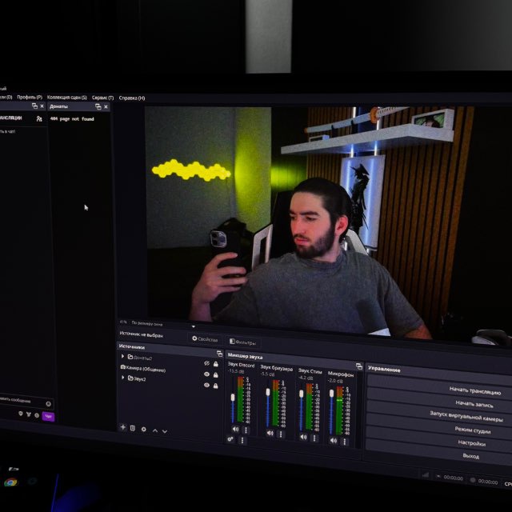This screenshot has height=512, width=512.
Task: Undock the Источники panel
Action: point(219,354)
